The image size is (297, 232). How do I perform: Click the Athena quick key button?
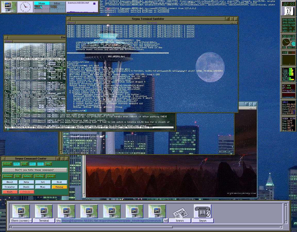[x=7, y=176]
